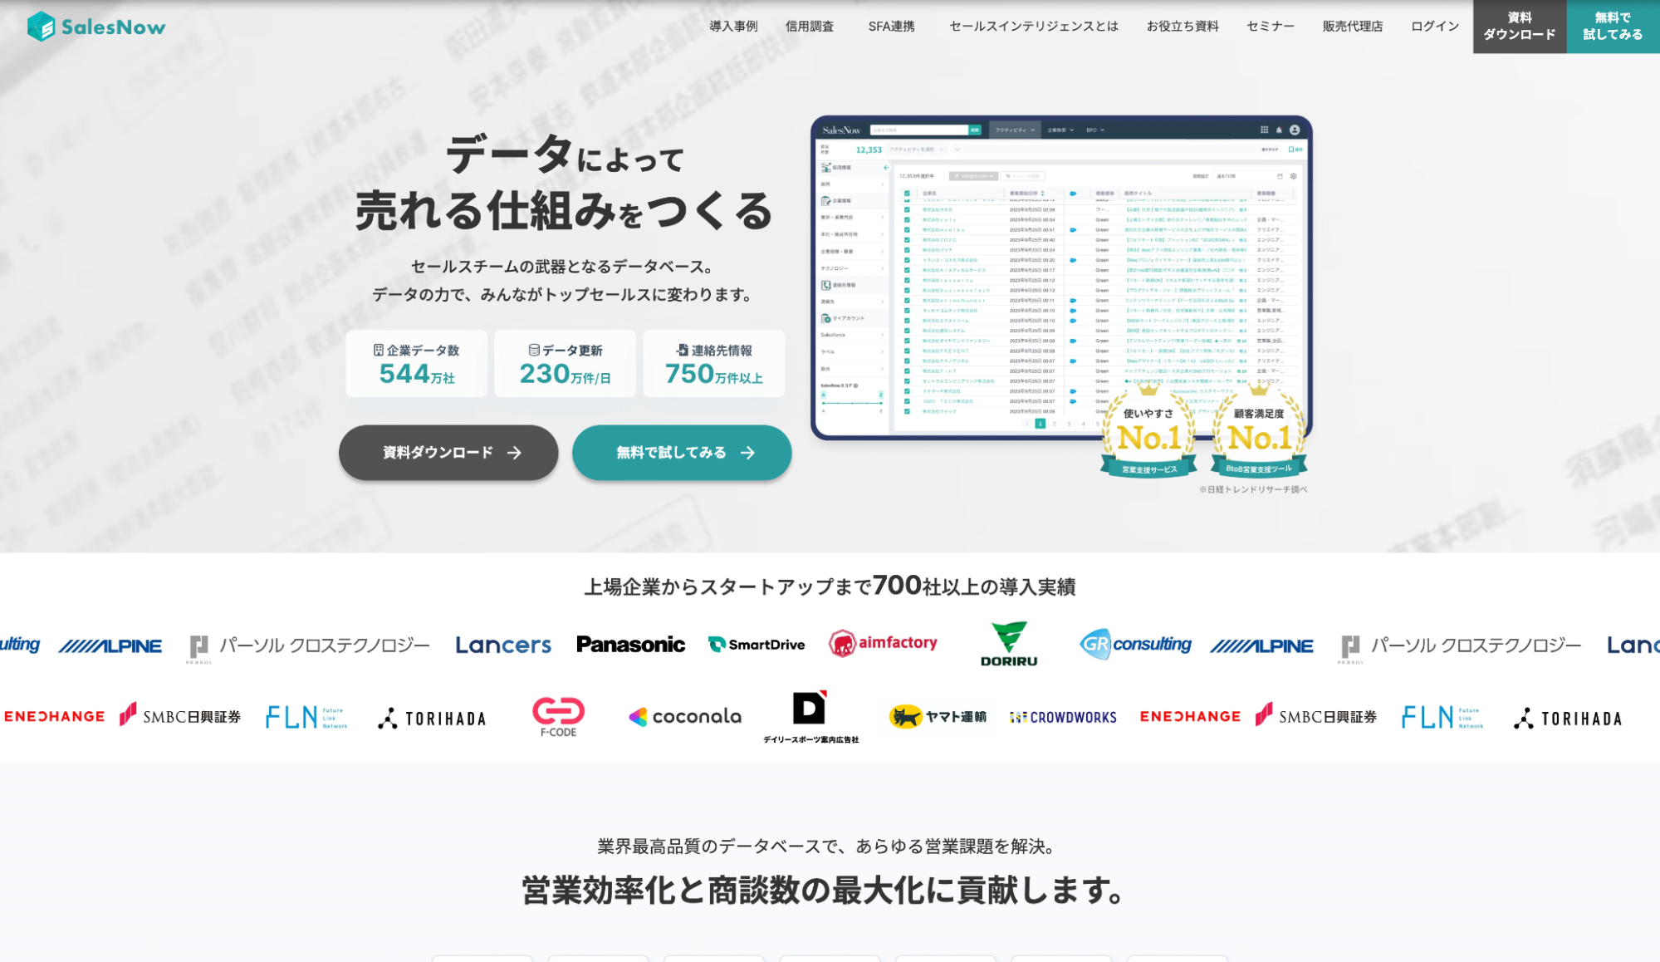
Task: Click the coconala logo
Action: 685,717
